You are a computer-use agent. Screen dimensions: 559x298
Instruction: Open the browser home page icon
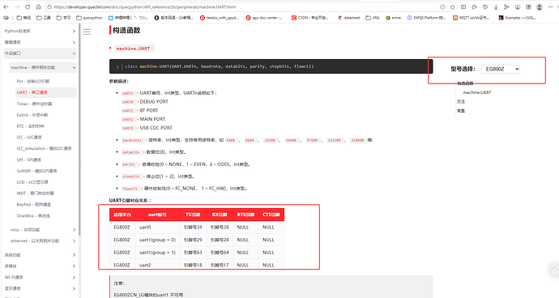click(x=39, y=6)
